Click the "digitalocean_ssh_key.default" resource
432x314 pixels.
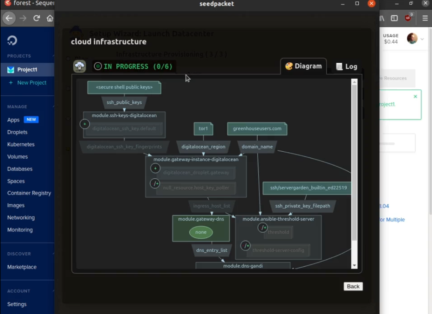(124, 129)
